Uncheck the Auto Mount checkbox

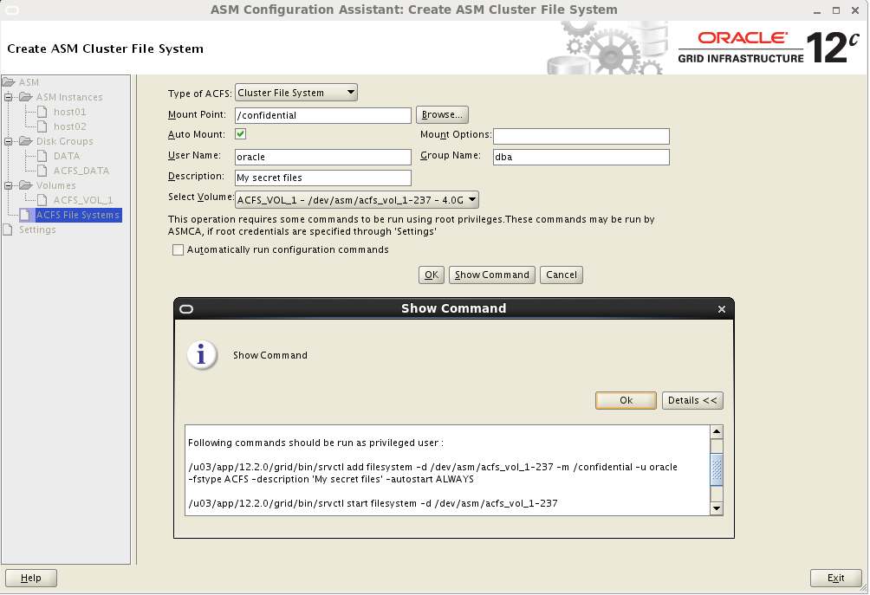pyautogui.click(x=240, y=134)
